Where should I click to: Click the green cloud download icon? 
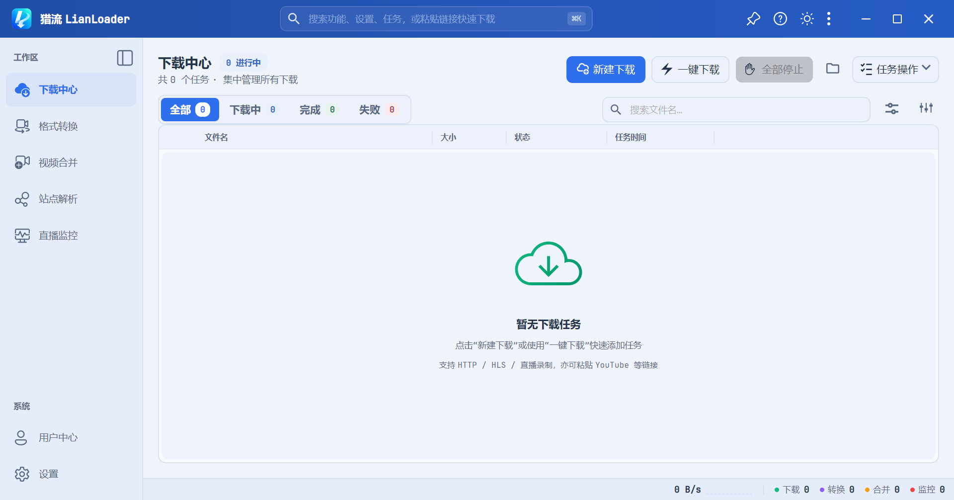coord(549,263)
